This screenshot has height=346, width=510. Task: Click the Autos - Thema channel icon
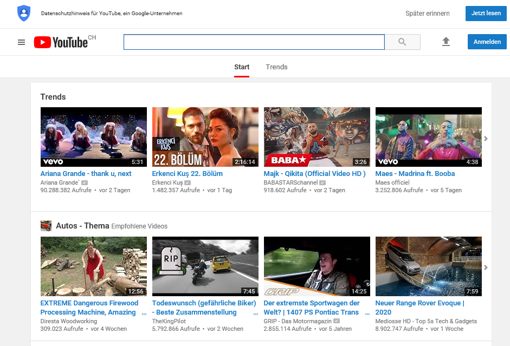(46, 226)
